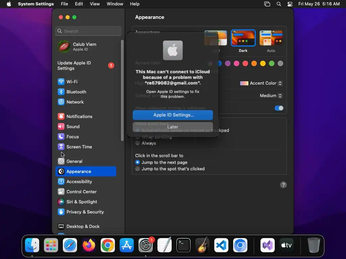Choose the purple accent color
The height and width of the screenshot is (259, 346).
pos(228,64)
